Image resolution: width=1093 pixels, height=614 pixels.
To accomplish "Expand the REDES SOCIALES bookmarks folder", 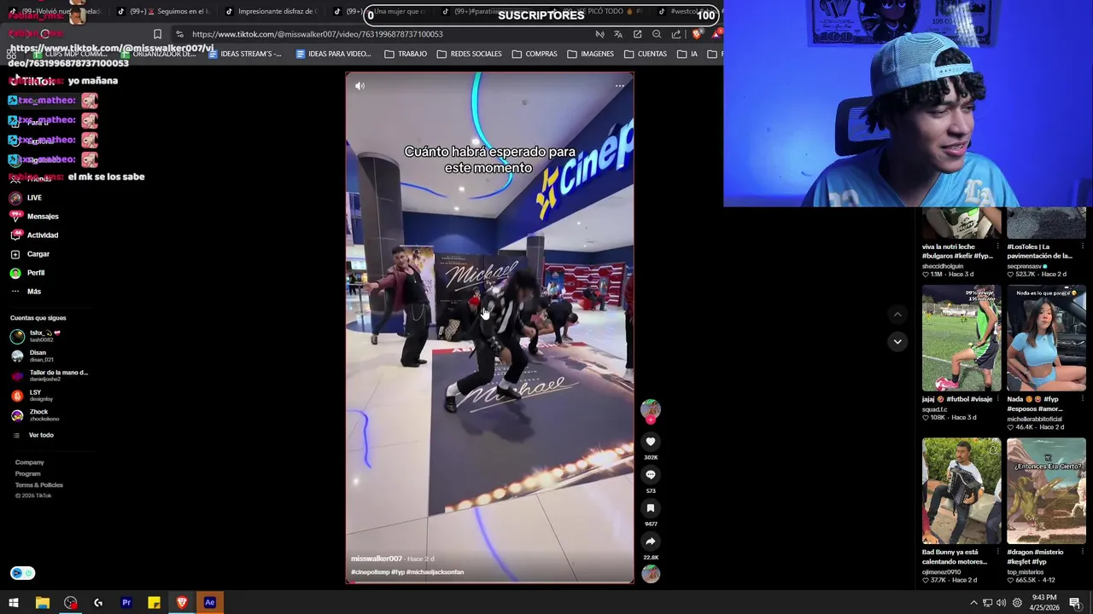I will (x=469, y=54).
